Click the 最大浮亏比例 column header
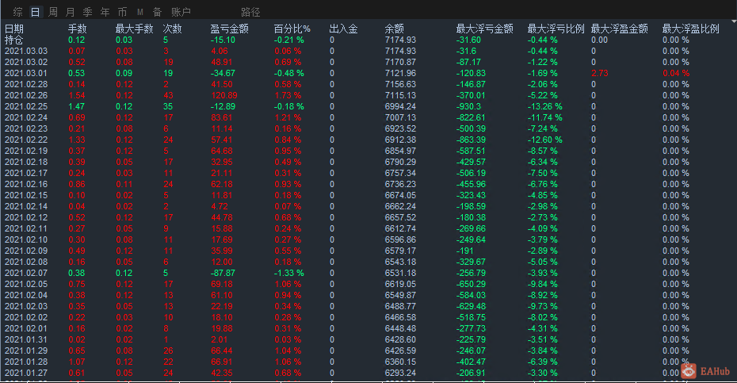 556,29
